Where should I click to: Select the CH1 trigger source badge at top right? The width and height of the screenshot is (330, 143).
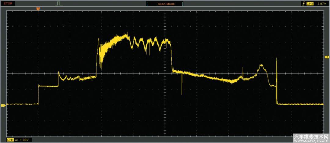click(310, 4)
